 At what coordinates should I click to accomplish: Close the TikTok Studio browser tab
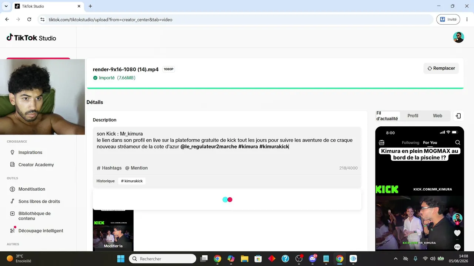pyautogui.click(x=79, y=6)
